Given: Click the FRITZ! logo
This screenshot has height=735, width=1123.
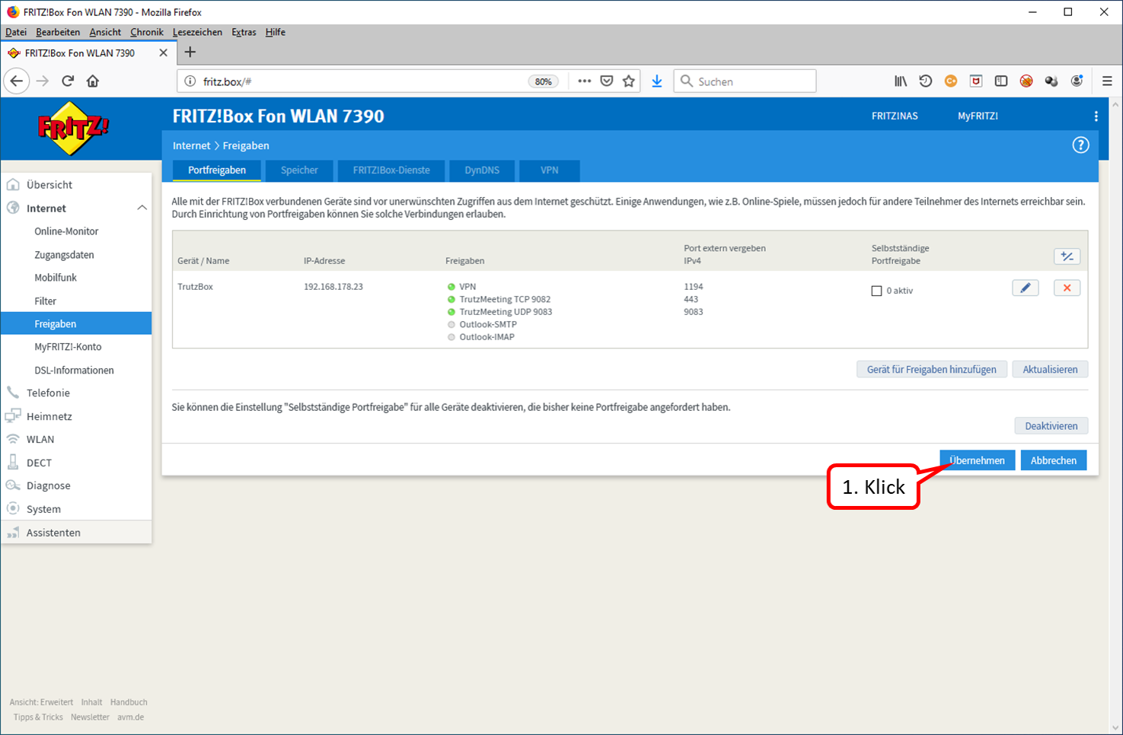Looking at the screenshot, I should 73,128.
